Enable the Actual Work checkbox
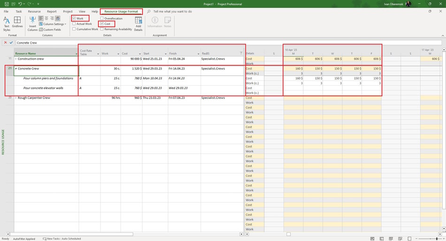 (74, 24)
